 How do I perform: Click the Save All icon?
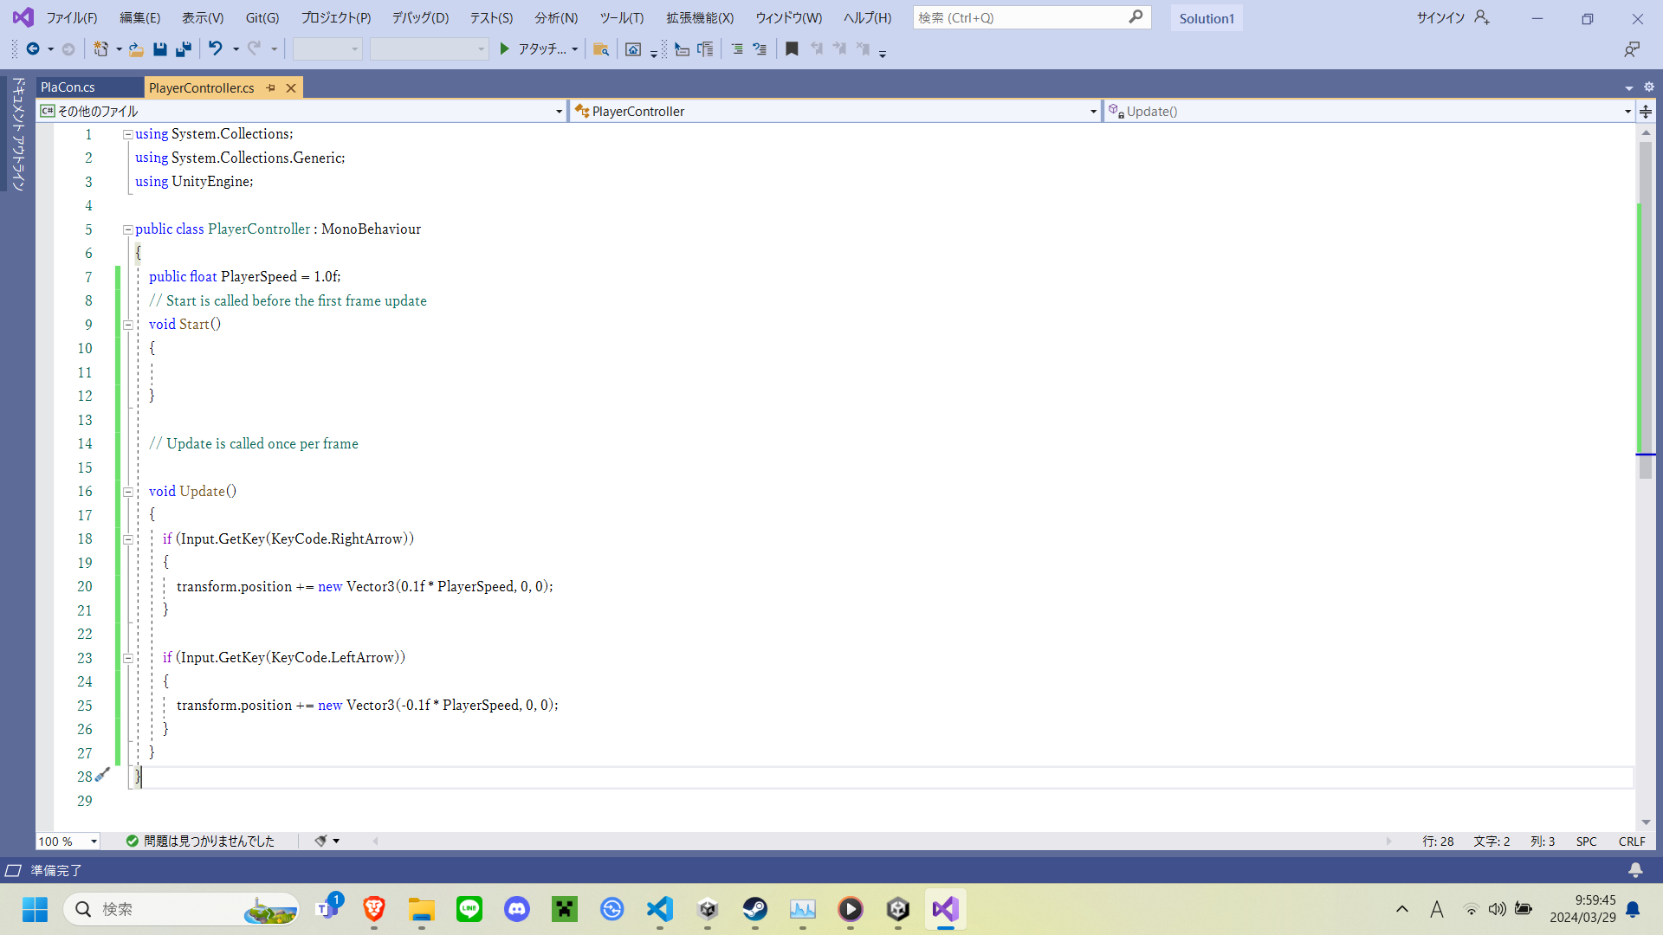coord(183,49)
